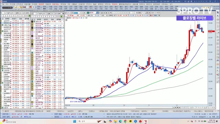Click the active trading app icon in taskbar

click(146, 121)
